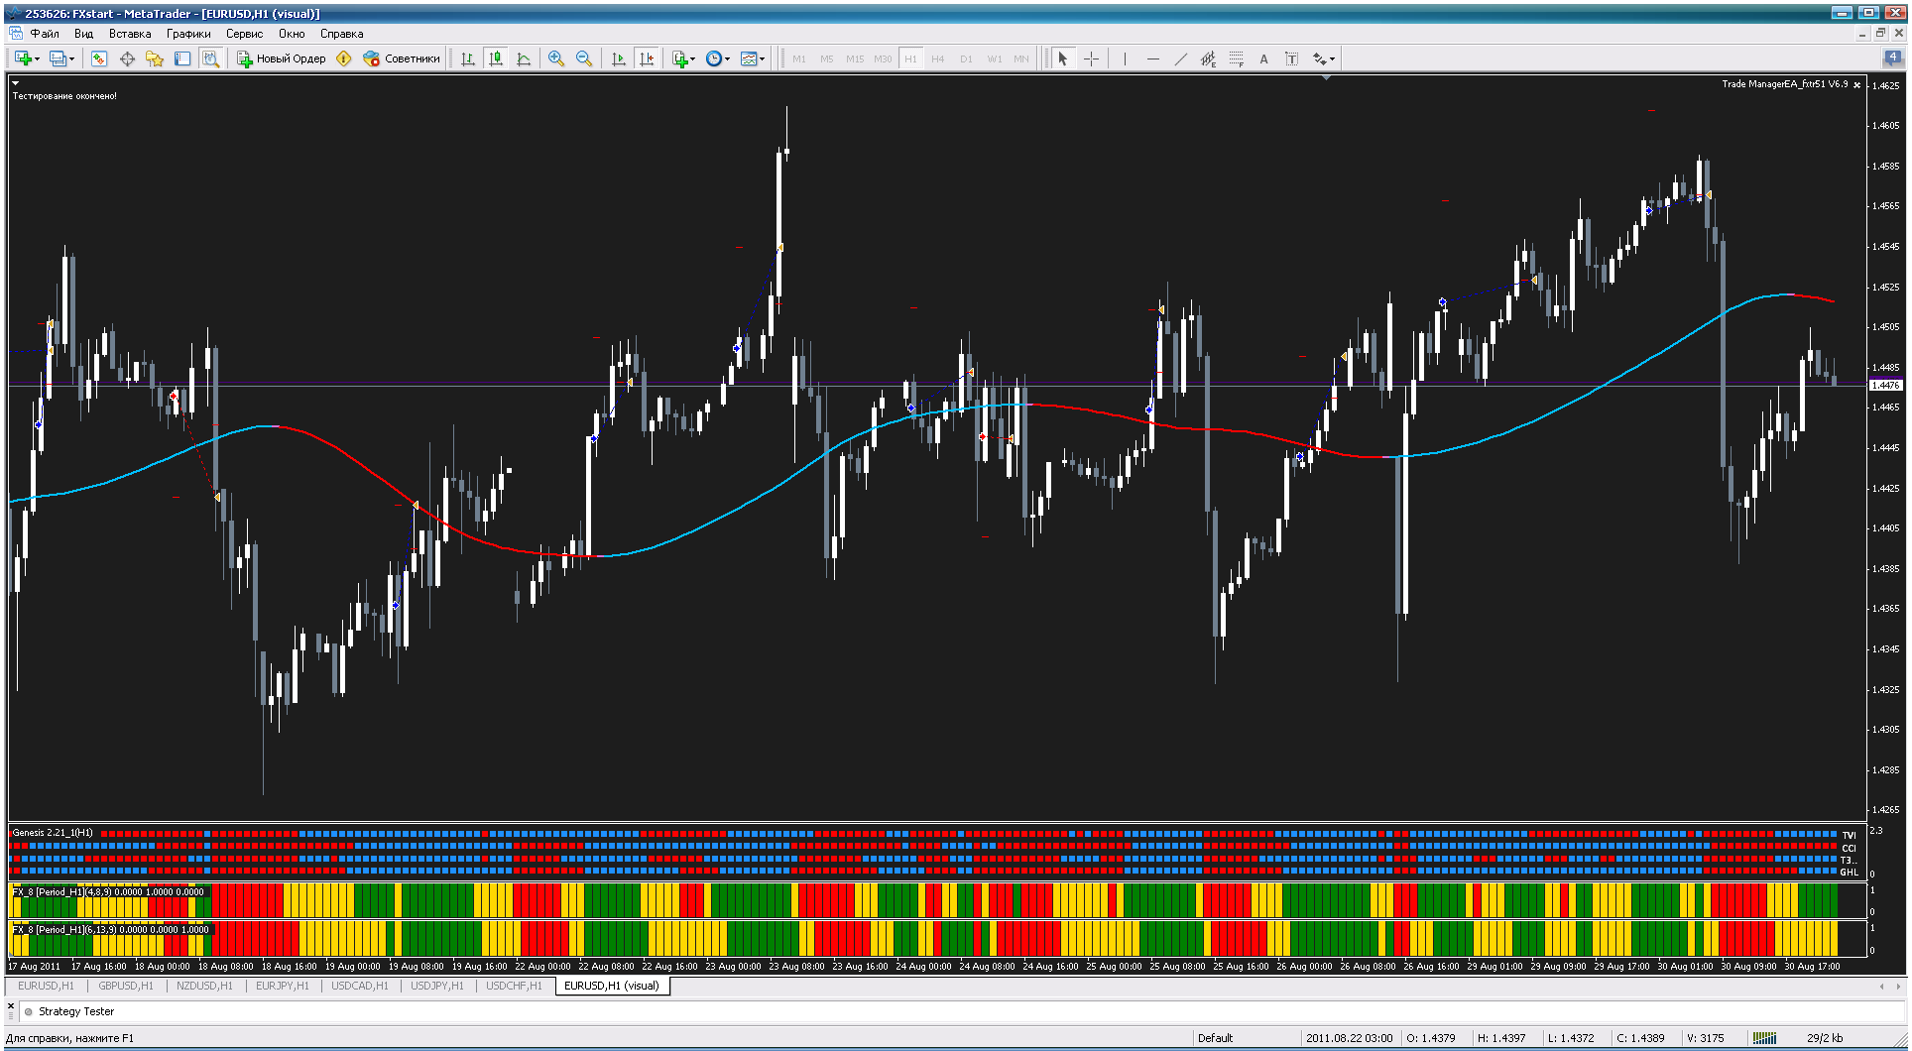Expand the Profiles dropdown arrow
Viewport: 1912px width, 1051px height.
72,58
